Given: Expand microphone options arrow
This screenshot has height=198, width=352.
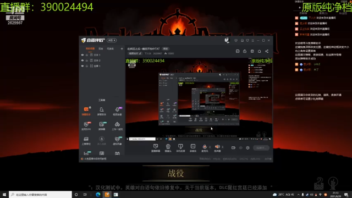Looking at the screenshot, I should pyautogui.click(x=210, y=147).
